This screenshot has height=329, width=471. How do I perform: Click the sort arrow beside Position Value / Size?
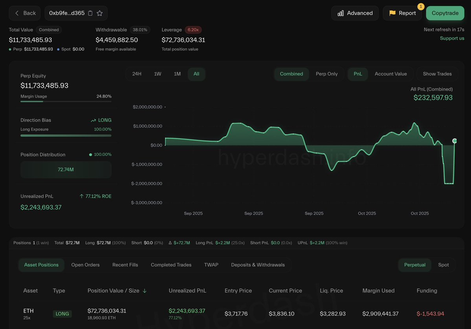[x=145, y=291]
